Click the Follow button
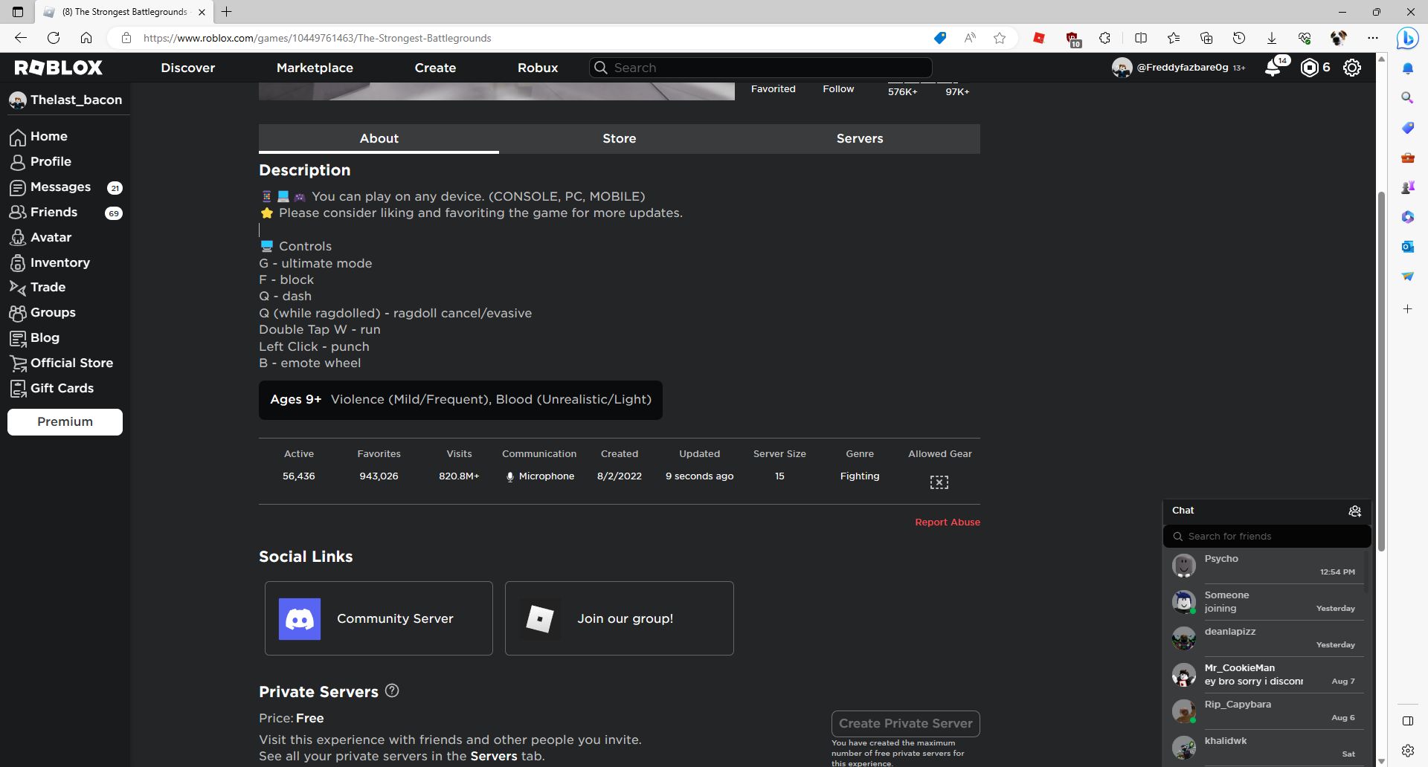The height and width of the screenshot is (767, 1428). 838,89
